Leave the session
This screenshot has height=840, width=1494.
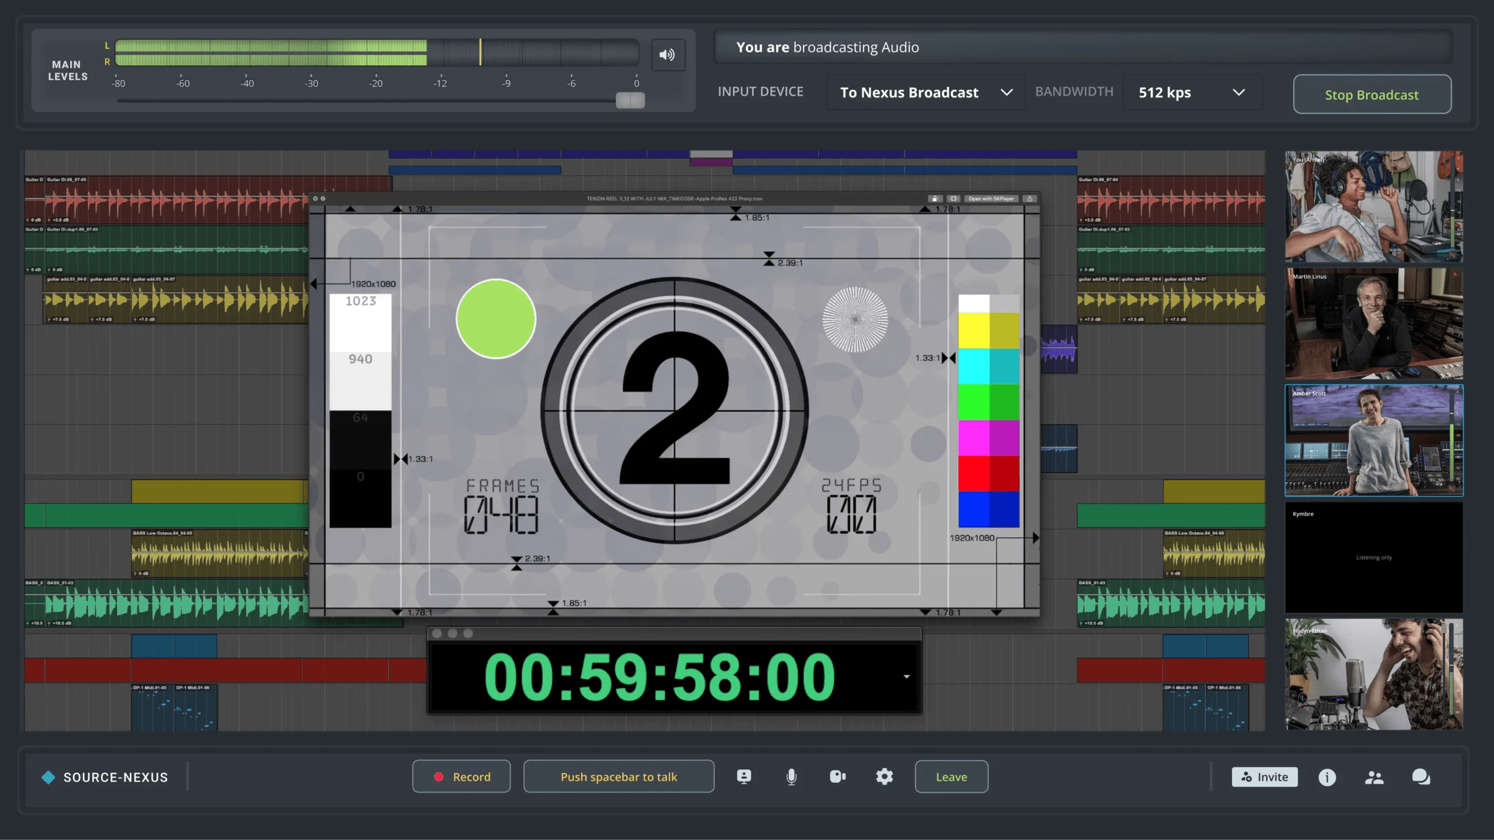951,776
